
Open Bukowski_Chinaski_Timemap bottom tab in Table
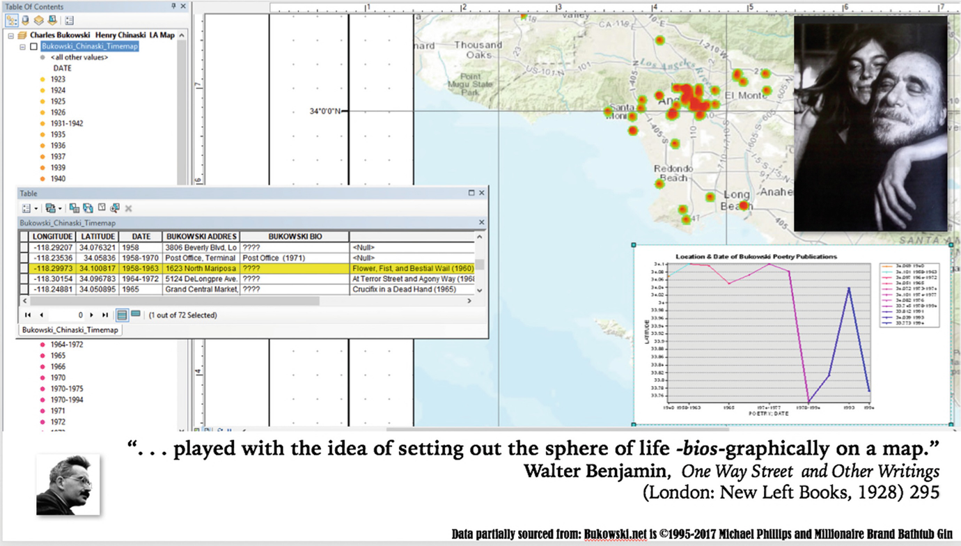pos(70,330)
